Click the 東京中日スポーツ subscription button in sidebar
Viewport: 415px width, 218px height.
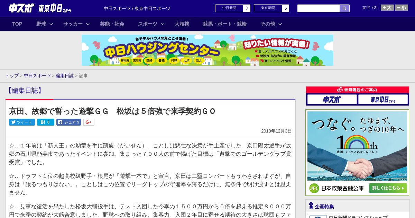click(383, 100)
